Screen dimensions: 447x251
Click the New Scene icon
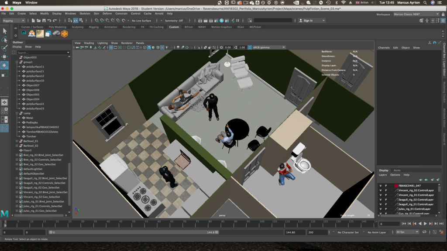(33, 20)
